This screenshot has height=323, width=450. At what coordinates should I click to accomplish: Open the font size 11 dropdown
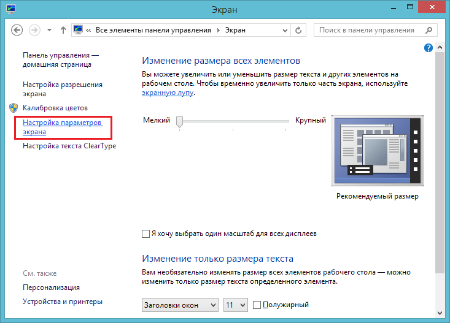click(236, 305)
